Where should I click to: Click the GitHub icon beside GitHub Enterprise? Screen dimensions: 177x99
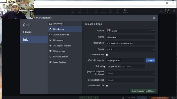(x=50, y=35)
